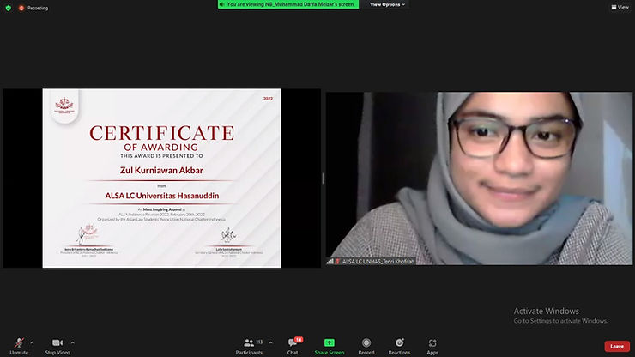
Task: Open the View Options dropdown
Action: [387, 4]
